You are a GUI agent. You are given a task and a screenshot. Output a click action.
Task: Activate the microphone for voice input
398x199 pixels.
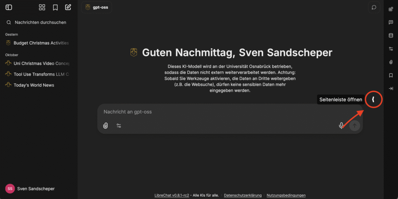[341, 125]
